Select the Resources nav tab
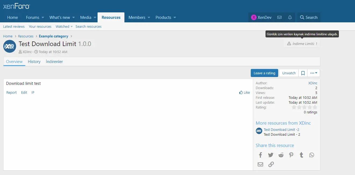Viewport: 355px width, 175px height. click(x=111, y=17)
